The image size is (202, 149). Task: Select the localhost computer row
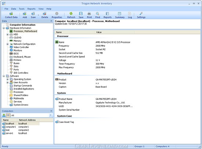(21, 124)
